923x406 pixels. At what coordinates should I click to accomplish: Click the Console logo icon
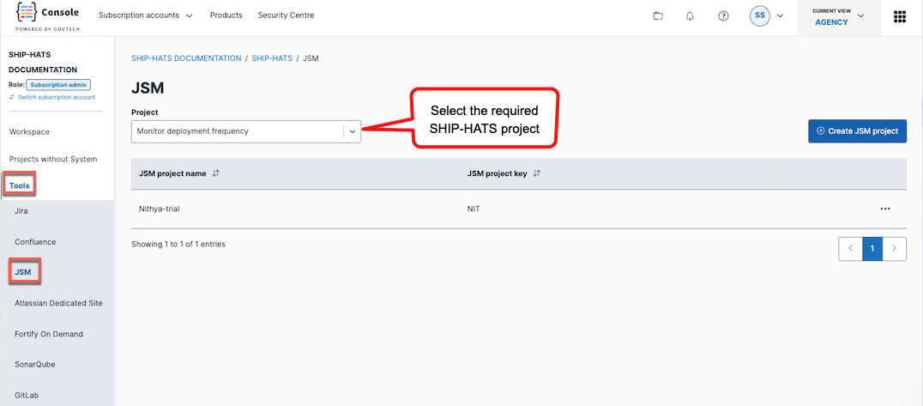pos(26,12)
